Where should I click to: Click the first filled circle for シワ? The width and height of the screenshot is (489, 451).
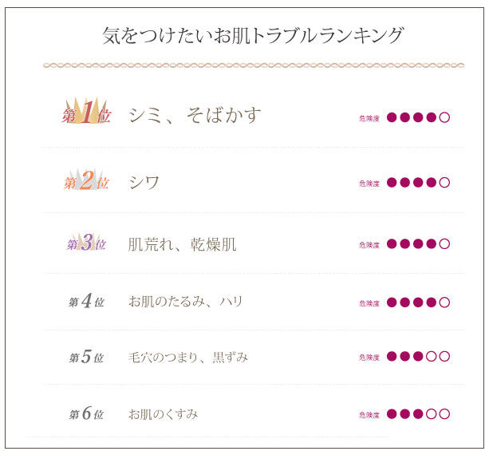pos(392,182)
